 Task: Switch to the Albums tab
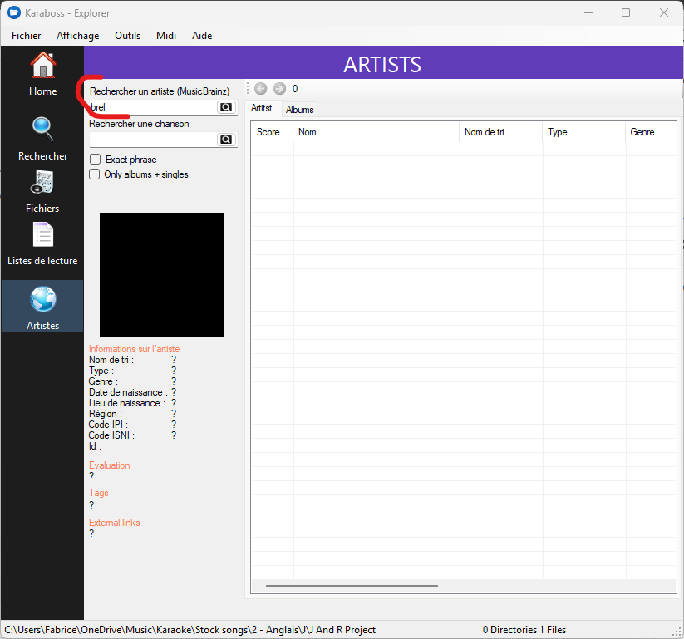tap(299, 110)
